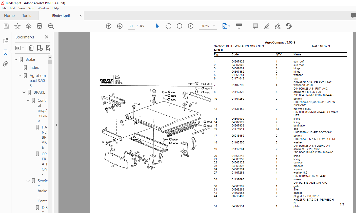The height and width of the screenshot is (213, 356).
Task: Collapse the navigation pane arrow
Action: click(56, 125)
